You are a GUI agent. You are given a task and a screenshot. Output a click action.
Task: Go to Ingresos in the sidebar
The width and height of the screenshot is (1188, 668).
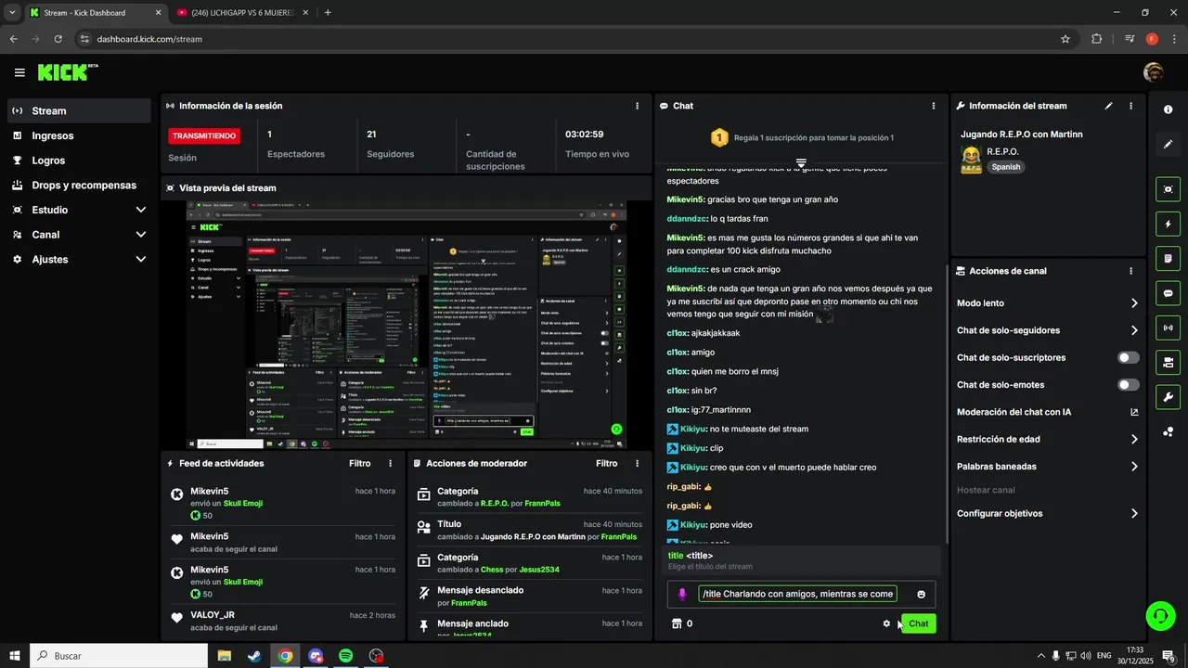(x=78, y=135)
